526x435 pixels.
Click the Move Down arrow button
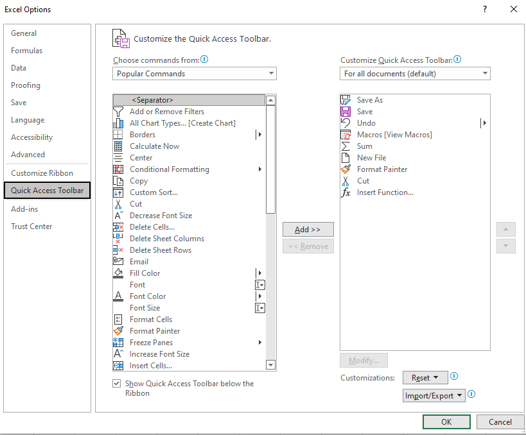(505, 246)
